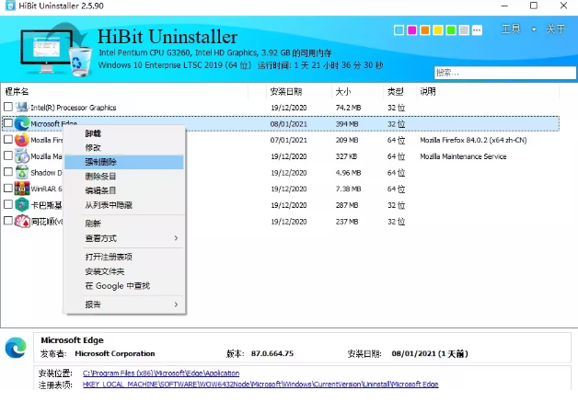Tick the WinRAR checkbox
This screenshot has width=578, height=402.
(7, 188)
